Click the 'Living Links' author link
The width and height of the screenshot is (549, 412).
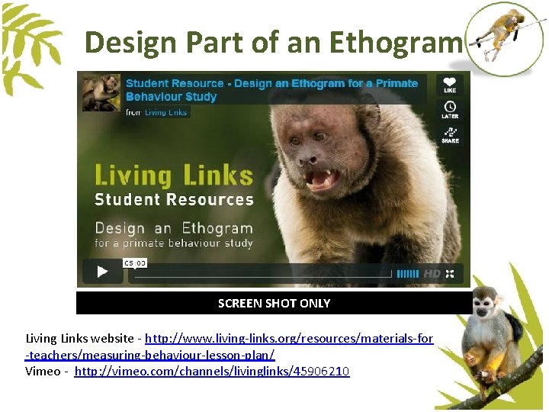pyautogui.click(x=165, y=112)
